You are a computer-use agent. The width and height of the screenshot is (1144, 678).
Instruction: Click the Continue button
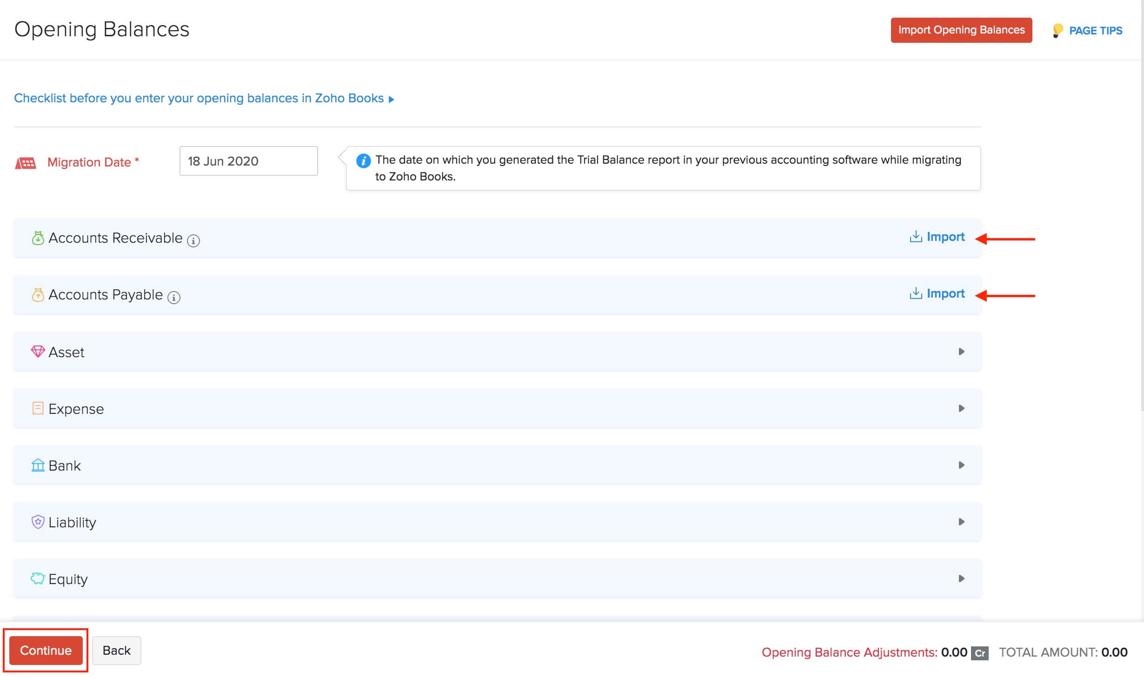(x=46, y=650)
